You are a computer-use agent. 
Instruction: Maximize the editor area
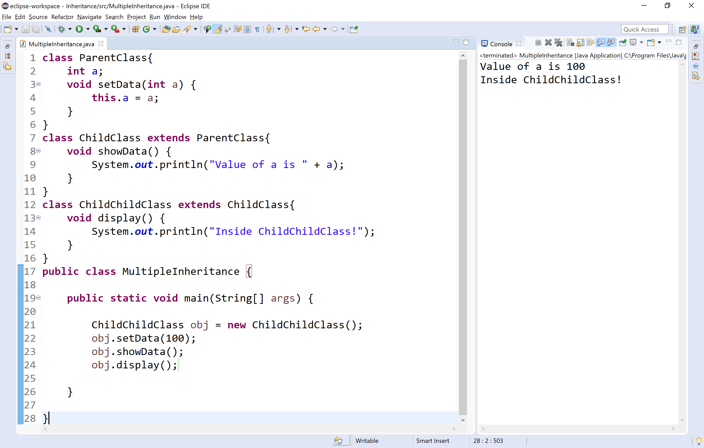[466, 42]
